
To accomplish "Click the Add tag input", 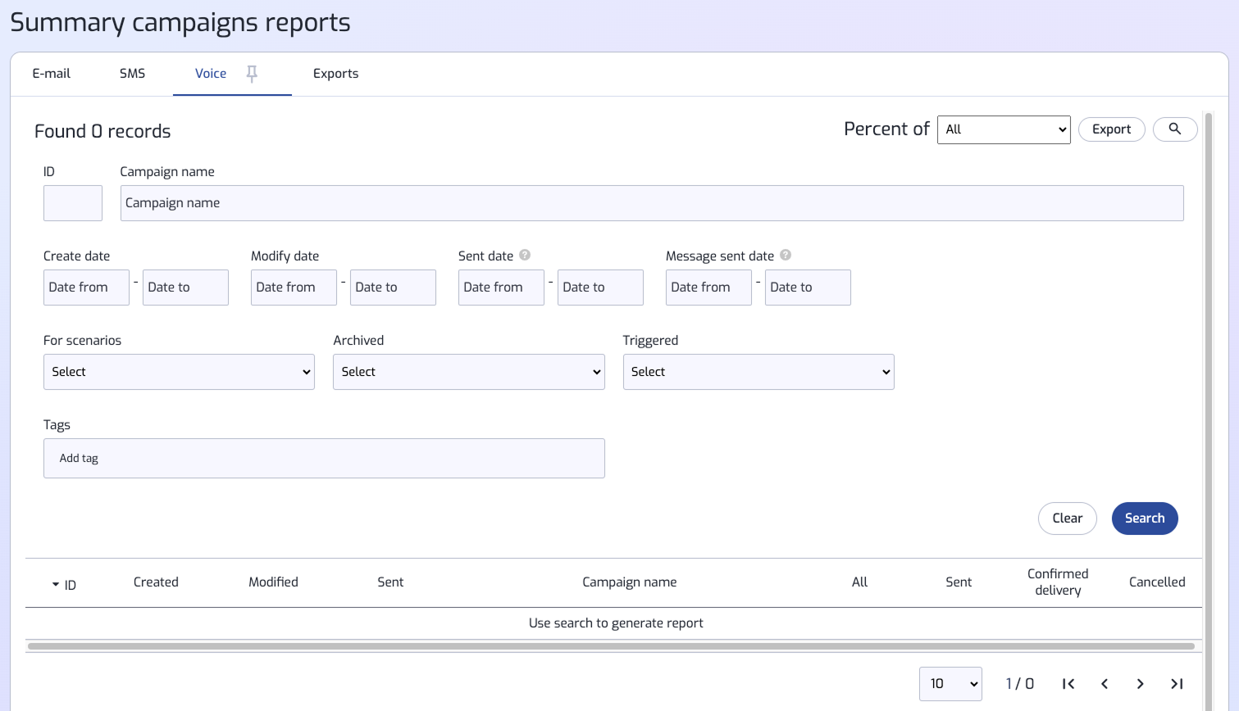I will pyautogui.click(x=324, y=459).
